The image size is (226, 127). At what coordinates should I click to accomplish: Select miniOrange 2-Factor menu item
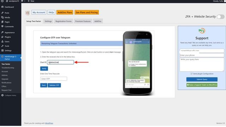tap(10, 58)
